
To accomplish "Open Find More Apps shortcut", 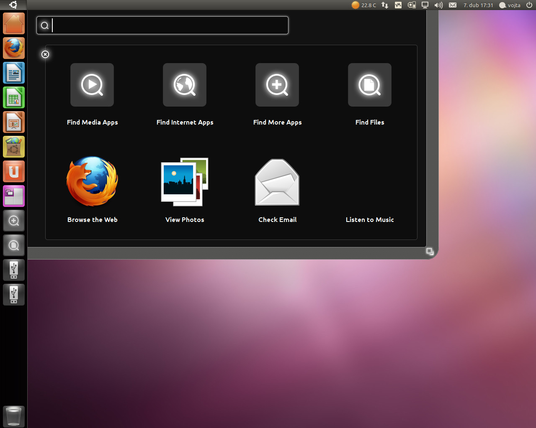I will pos(277,85).
